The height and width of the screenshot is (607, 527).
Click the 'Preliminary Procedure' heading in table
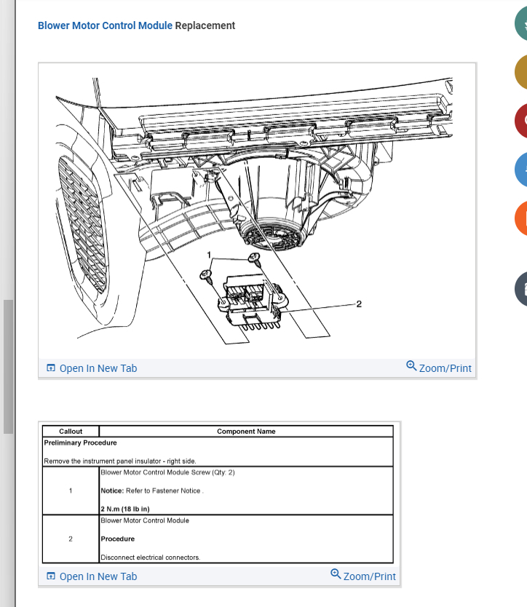[80, 443]
